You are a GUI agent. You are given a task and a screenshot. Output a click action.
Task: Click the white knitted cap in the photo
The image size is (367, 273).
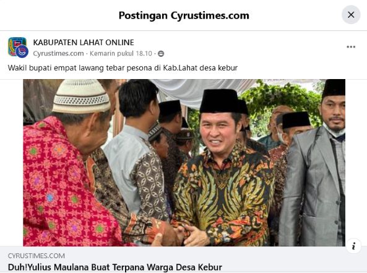pyautogui.click(x=81, y=96)
